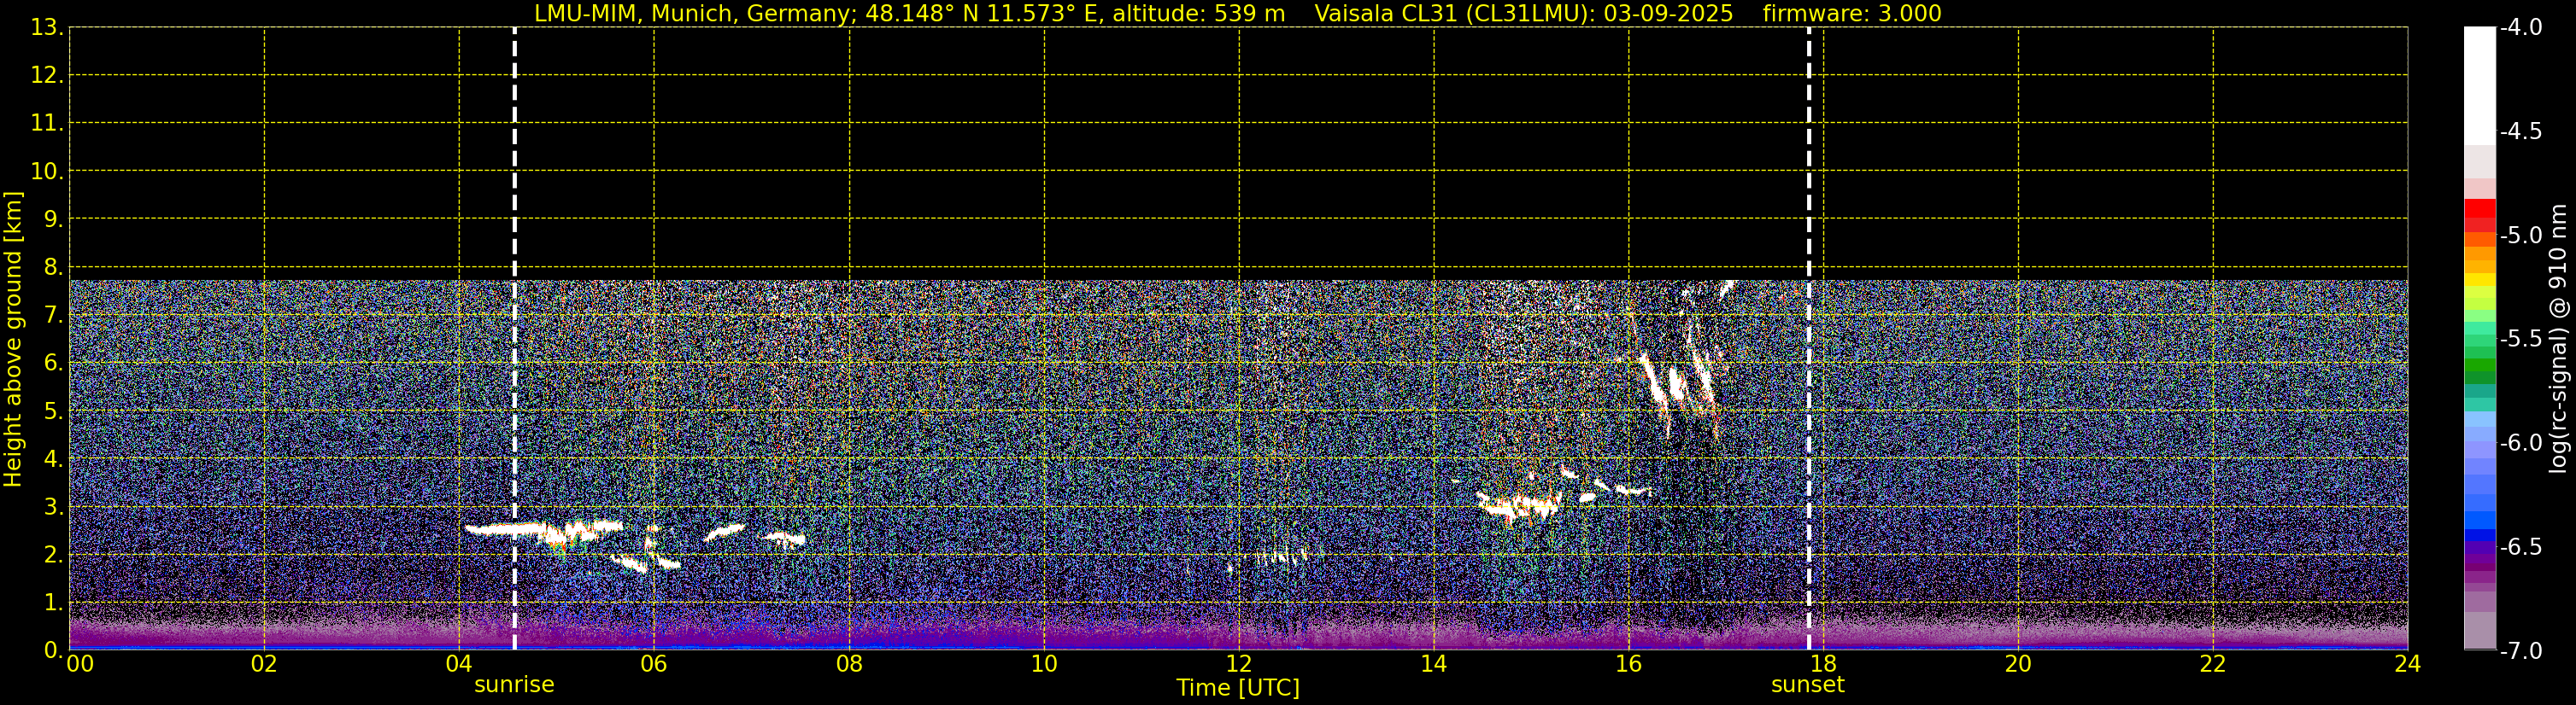Click the white dashed sunset line
The image size is (2576, 705).
pos(1809,339)
